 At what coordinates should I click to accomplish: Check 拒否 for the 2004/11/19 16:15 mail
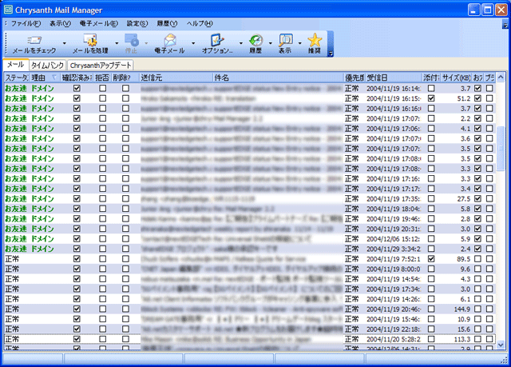(103, 98)
